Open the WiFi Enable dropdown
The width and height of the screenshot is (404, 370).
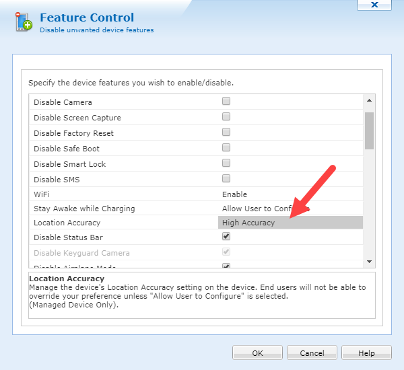[x=290, y=194]
